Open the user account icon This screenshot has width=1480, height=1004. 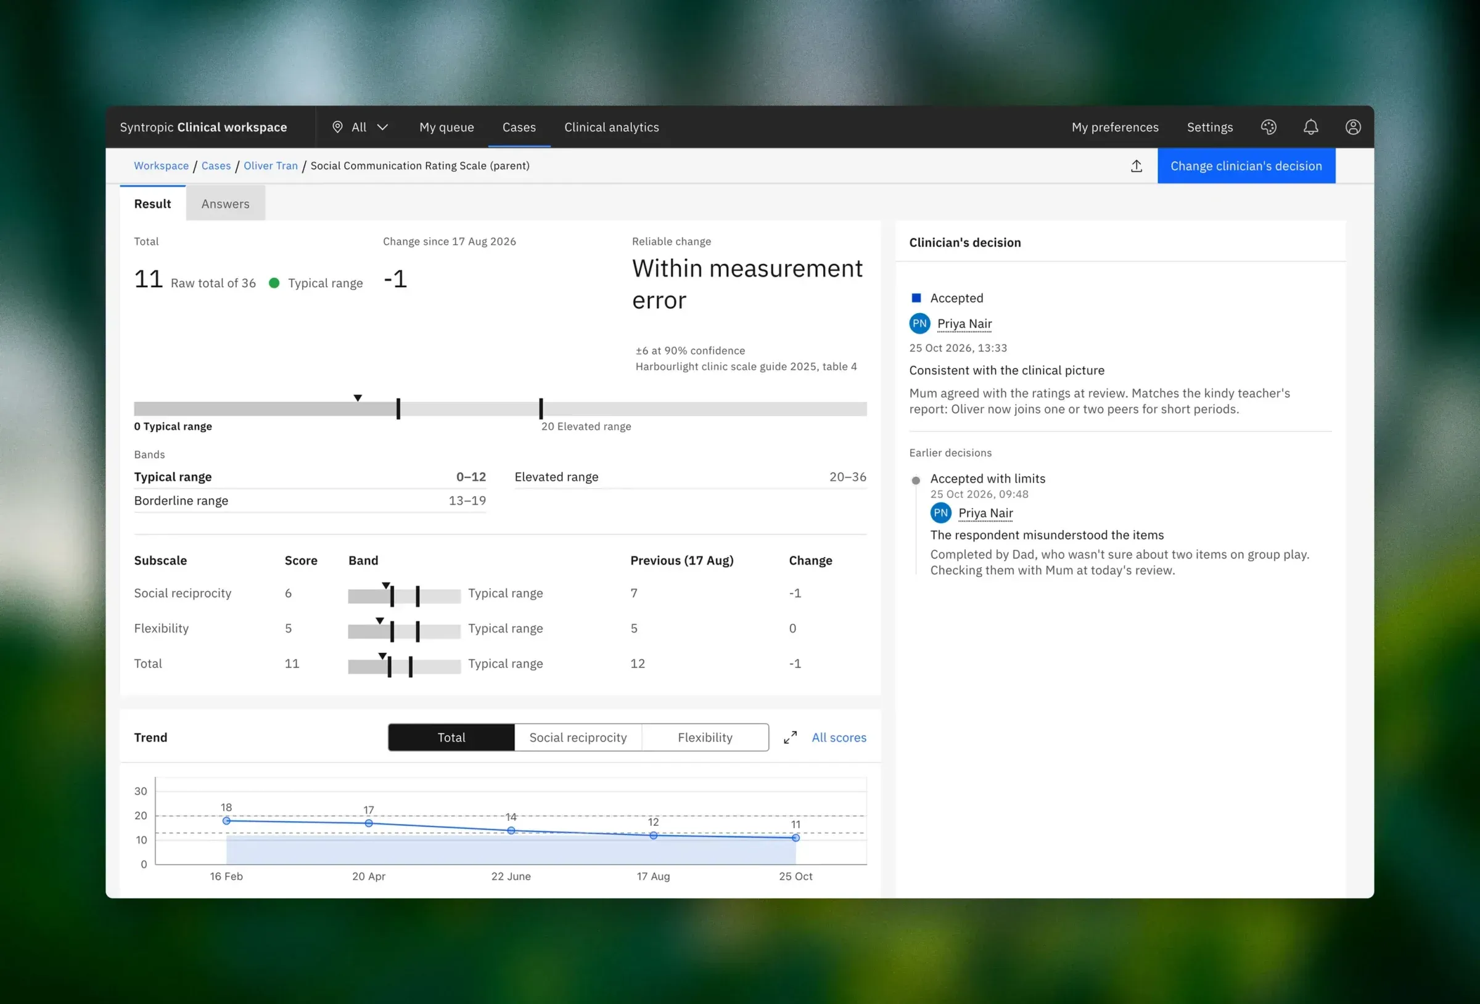[1352, 128]
